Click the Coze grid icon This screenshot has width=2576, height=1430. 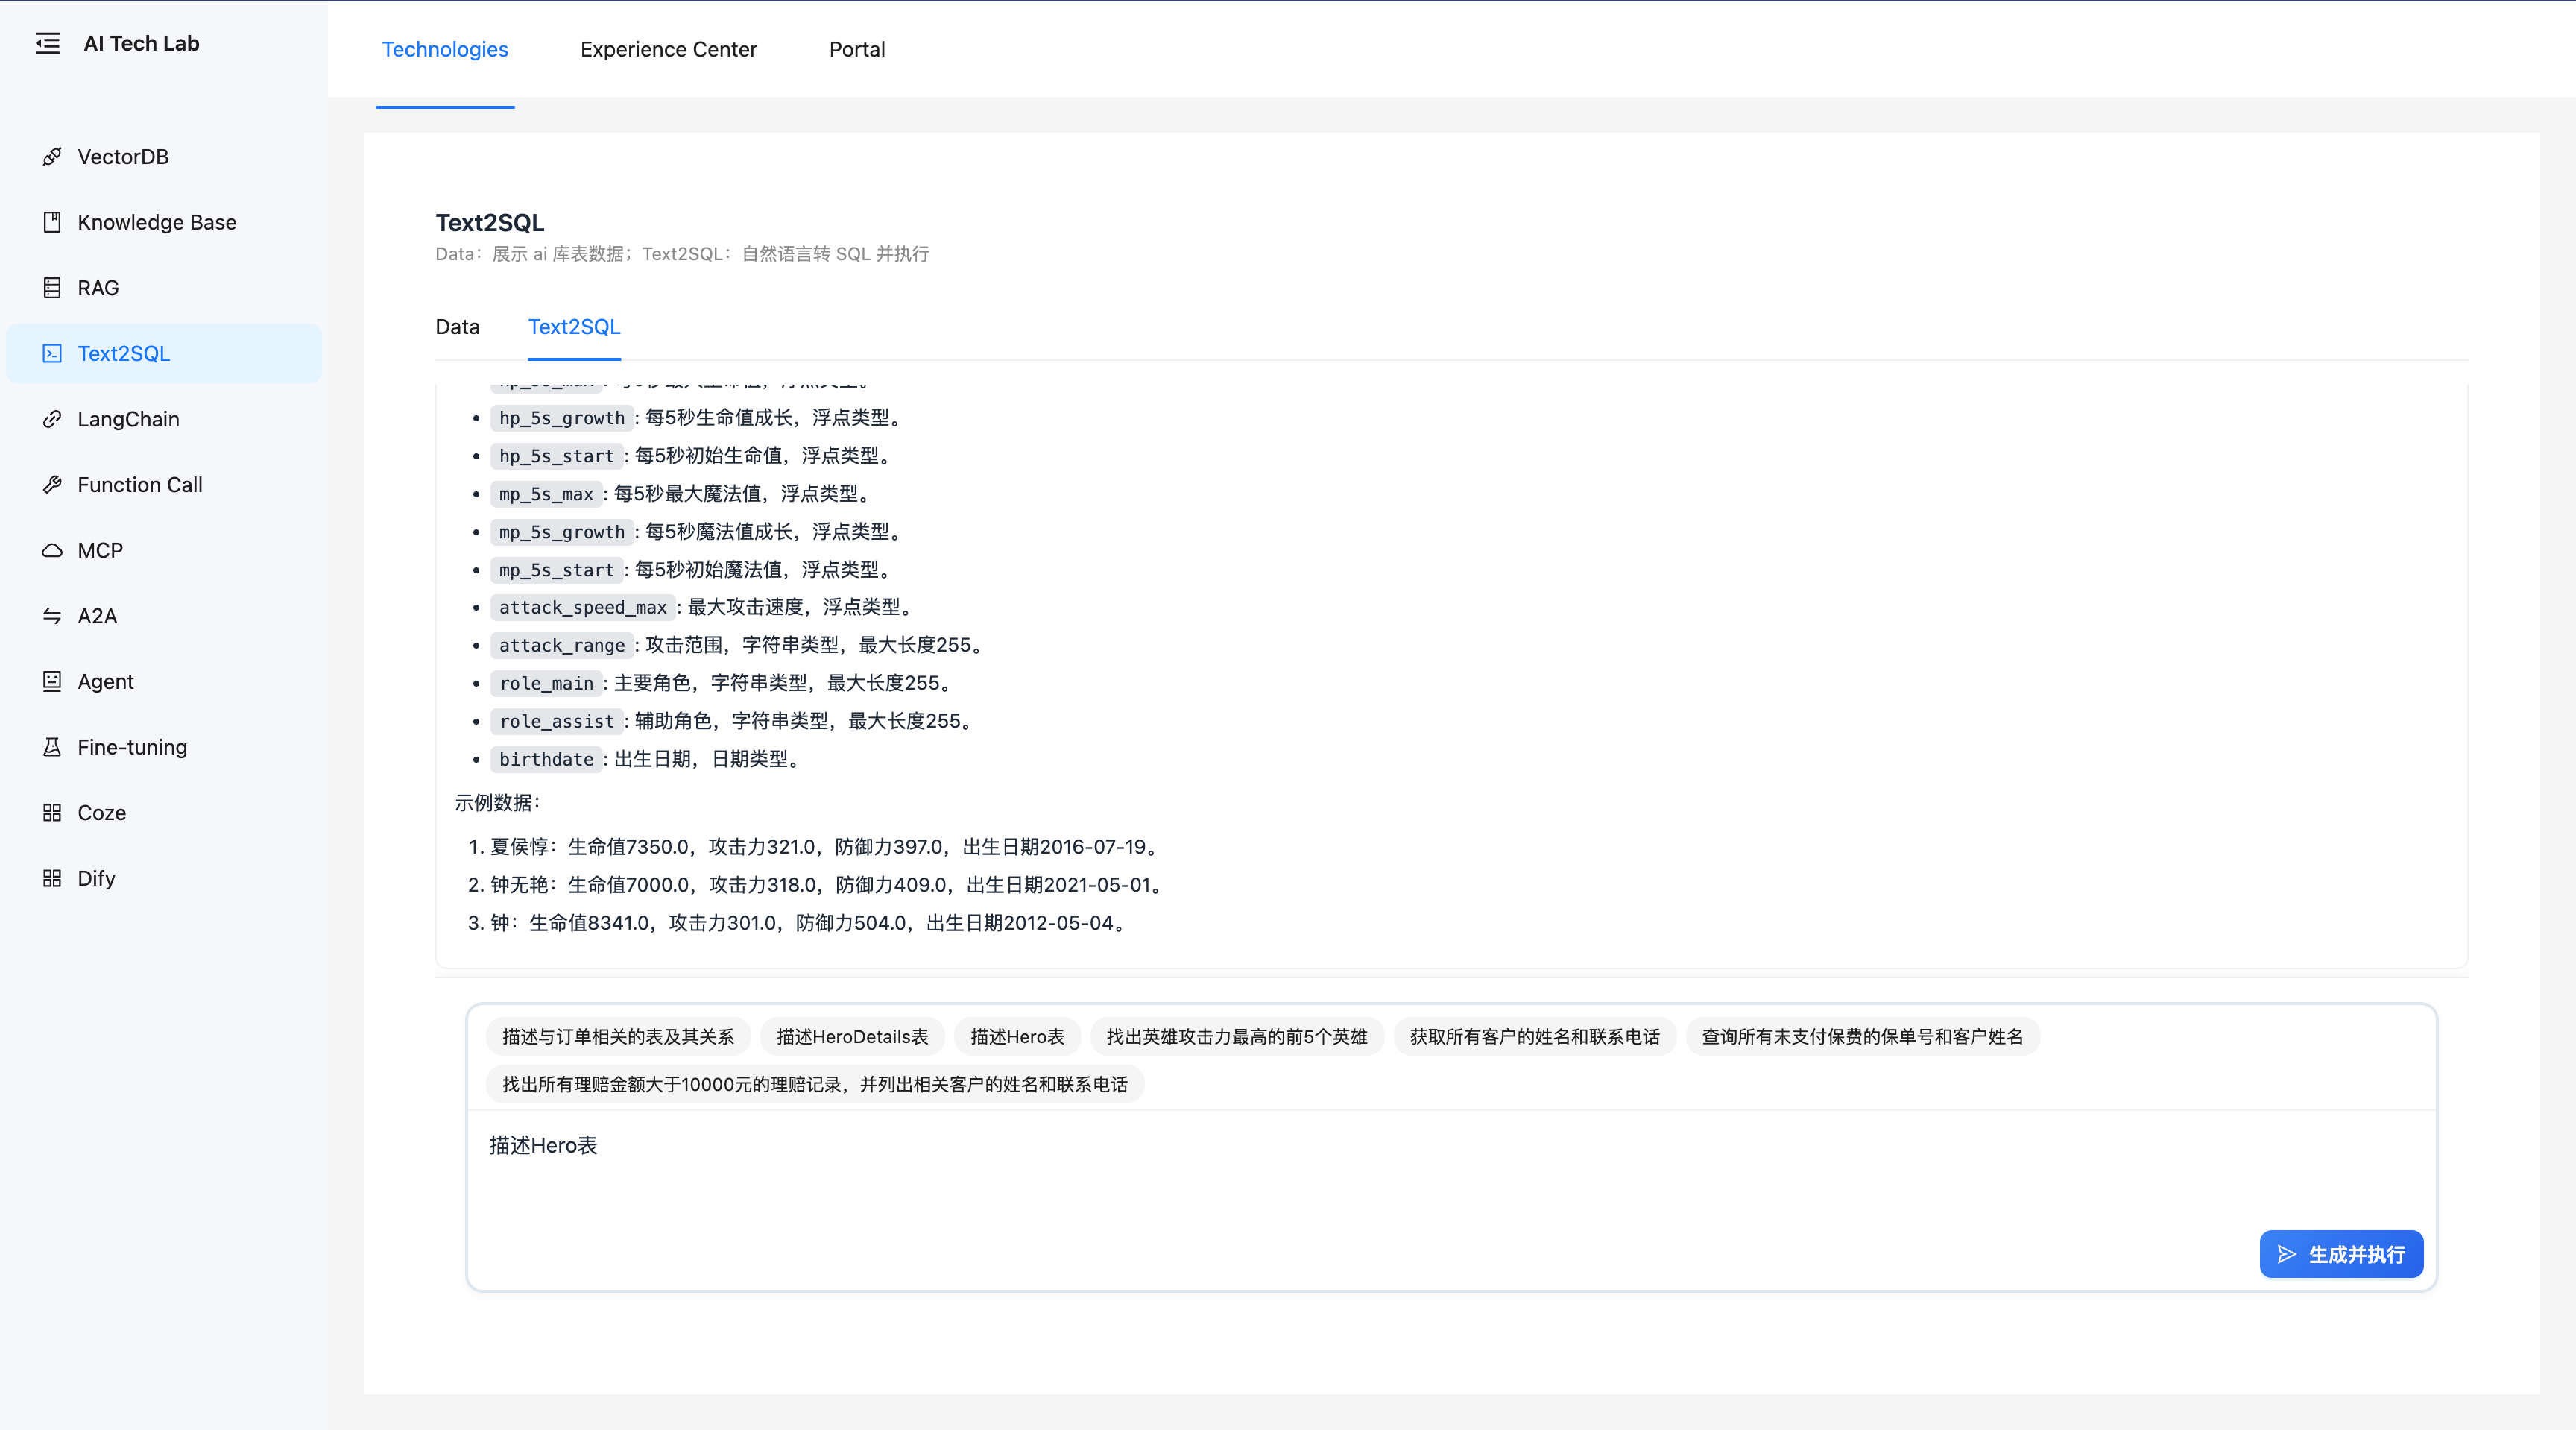pos(52,813)
